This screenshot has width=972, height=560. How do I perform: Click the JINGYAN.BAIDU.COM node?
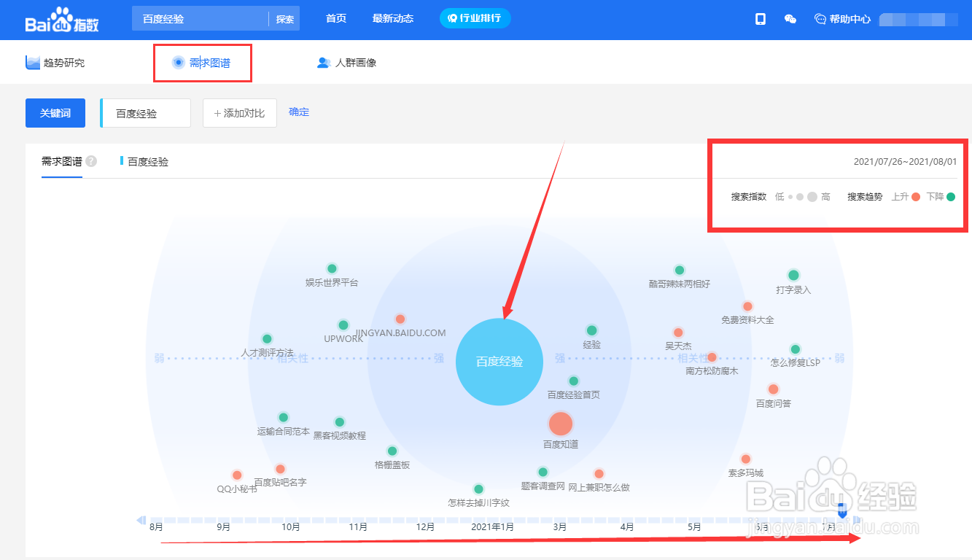click(400, 319)
